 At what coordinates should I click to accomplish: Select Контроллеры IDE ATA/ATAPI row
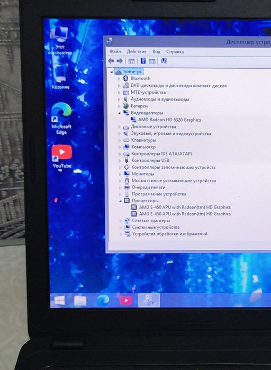(161, 154)
